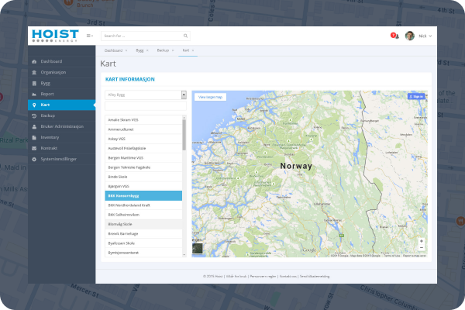Click View larger map button
This screenshot has width=465, height=310.
(210, 97)
